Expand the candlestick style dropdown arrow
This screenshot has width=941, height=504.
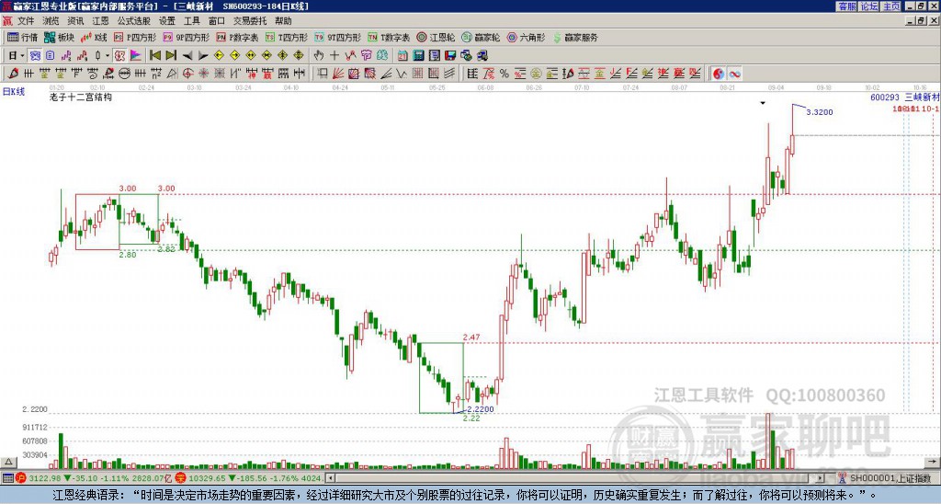pyautogui.click(x=108, y=55)
